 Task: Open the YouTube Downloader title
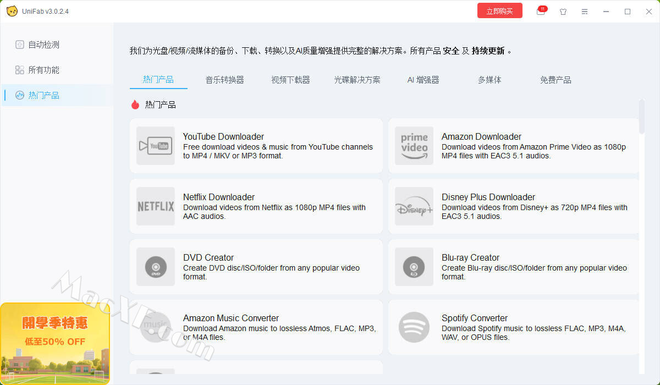223,136
